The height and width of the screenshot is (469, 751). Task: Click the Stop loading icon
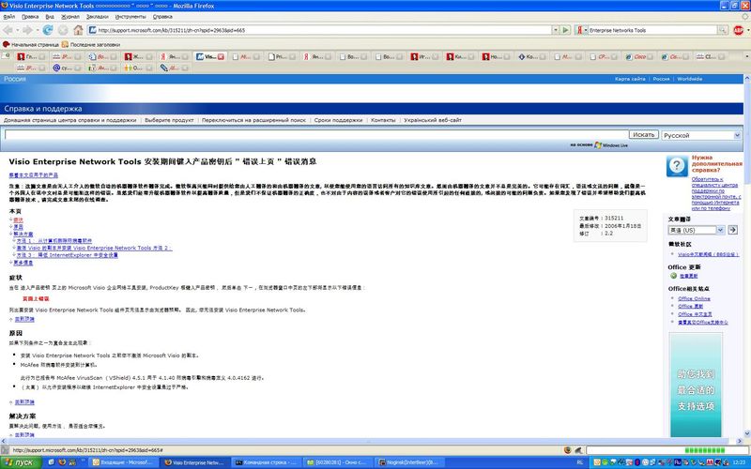63,30
